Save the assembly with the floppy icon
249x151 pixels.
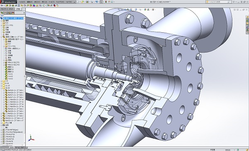(87, 2)
